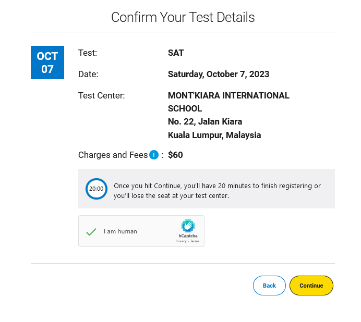This screenshot has height=322, width=361.
Task: Click the 'Test Center:' field label
Action: [102, 95]
